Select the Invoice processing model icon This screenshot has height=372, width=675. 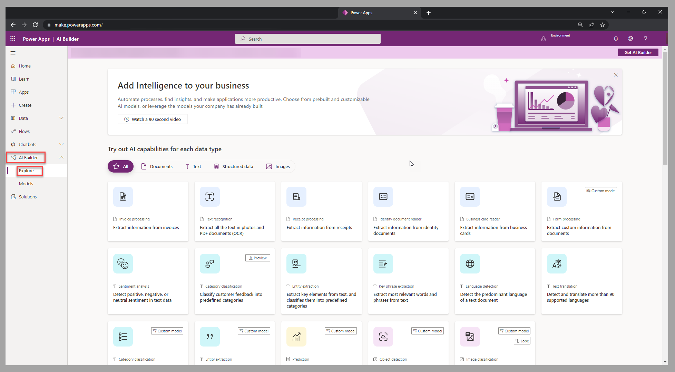coord(123,196)
